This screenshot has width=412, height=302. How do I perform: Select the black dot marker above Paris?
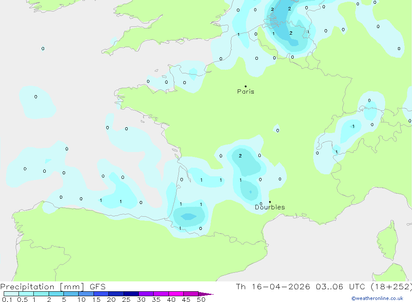click(246, 86)
